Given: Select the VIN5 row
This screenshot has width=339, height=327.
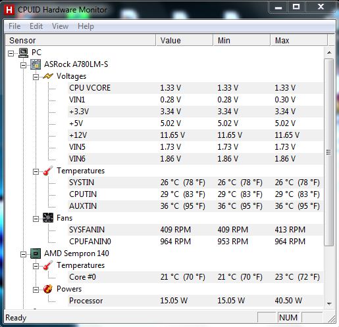Looking at the screenshot, I should coord(196,147).
